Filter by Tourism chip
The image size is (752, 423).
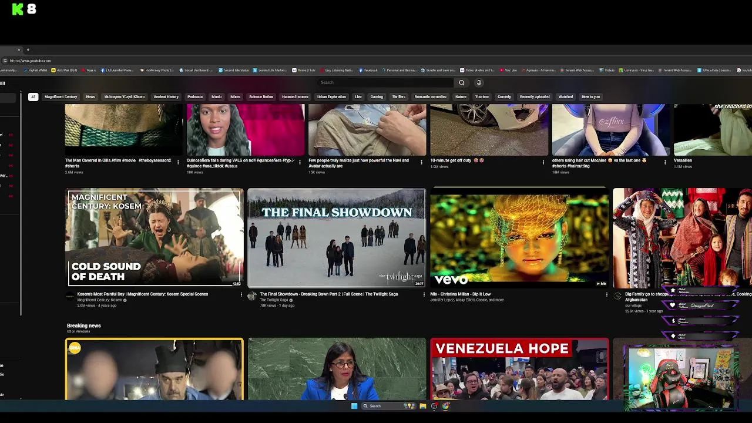[482, 97]
